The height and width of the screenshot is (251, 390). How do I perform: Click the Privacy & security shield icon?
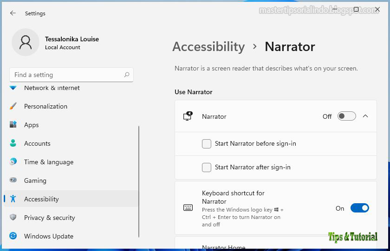(x=13, y=218)
